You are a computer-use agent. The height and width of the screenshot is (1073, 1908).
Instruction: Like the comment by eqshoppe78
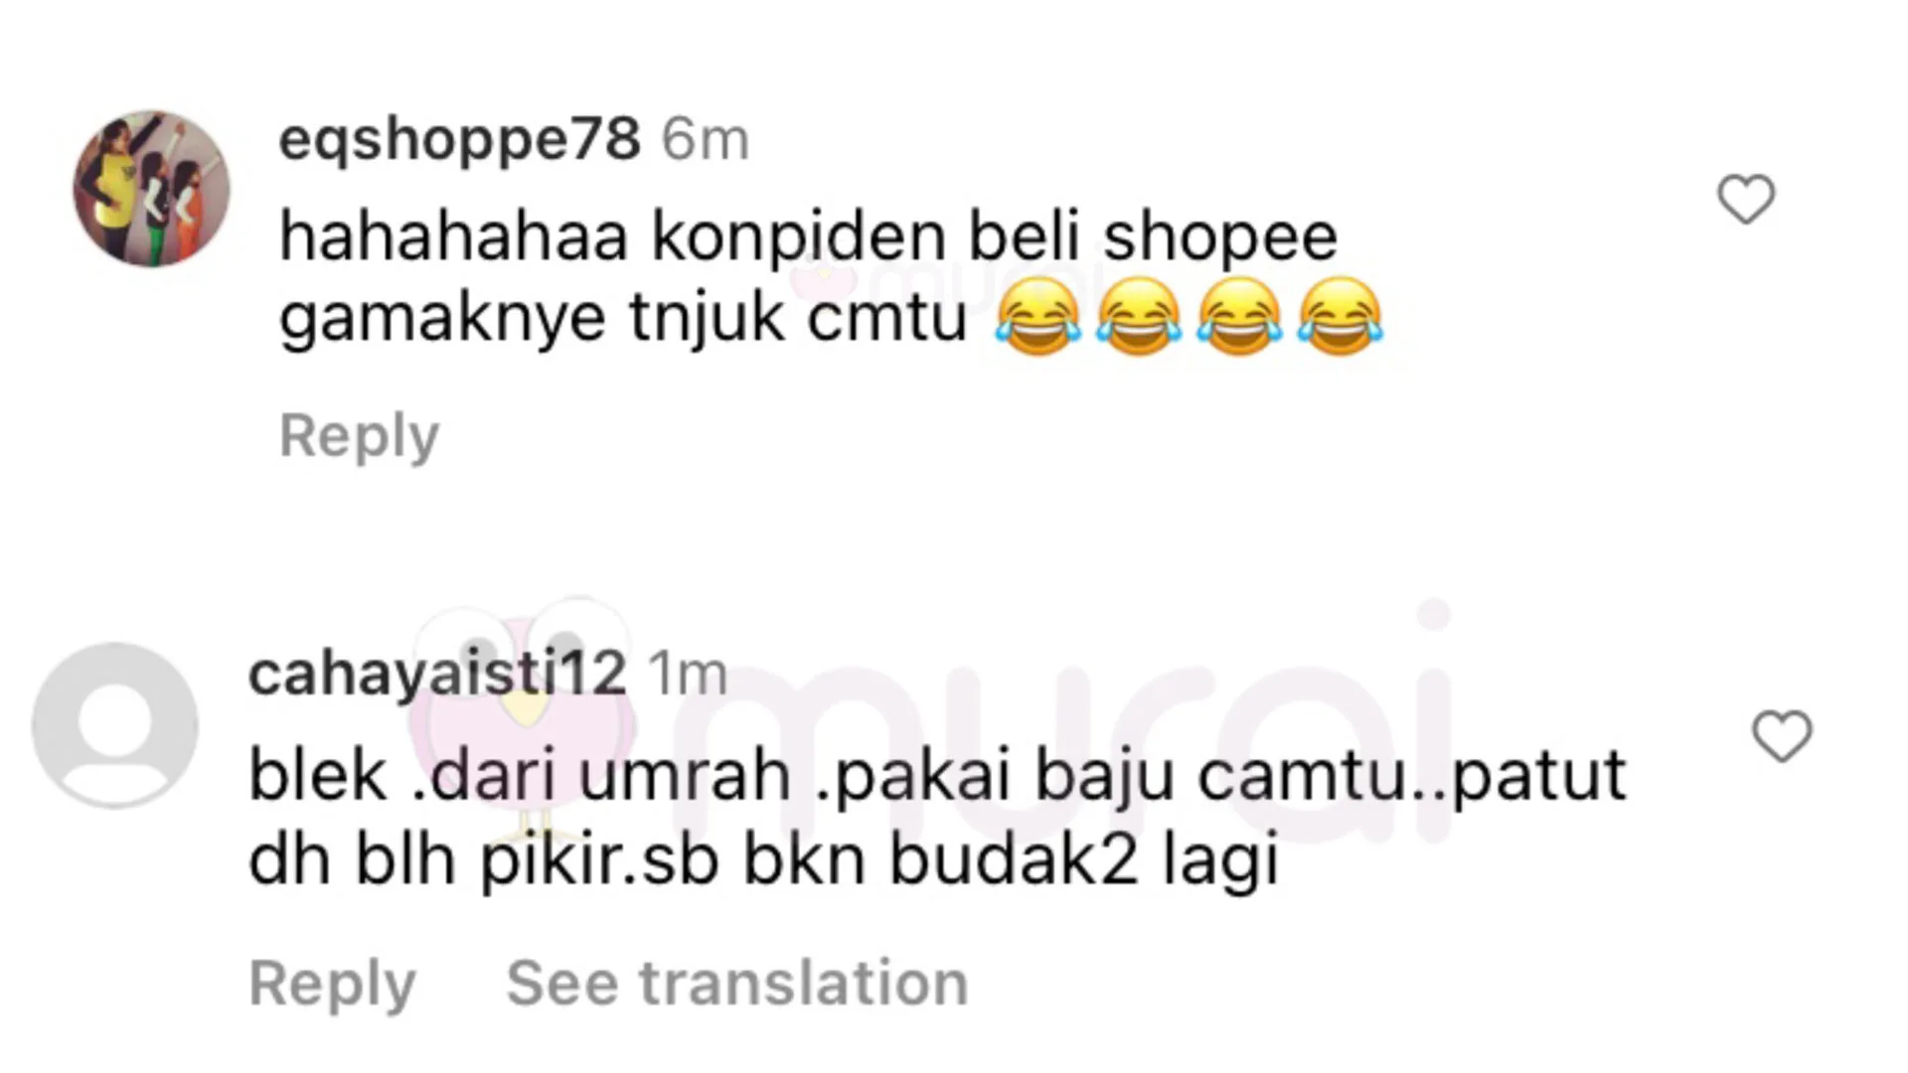point(1746,199)
